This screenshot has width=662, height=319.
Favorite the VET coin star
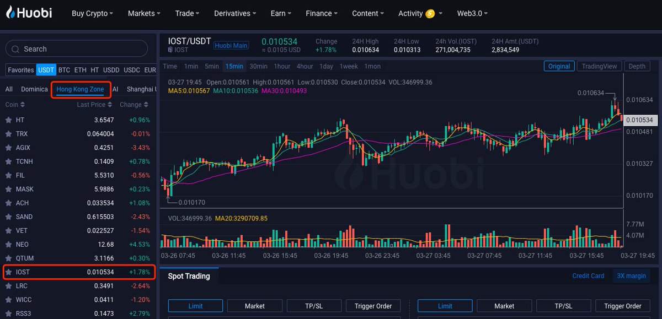coord(8,230)
